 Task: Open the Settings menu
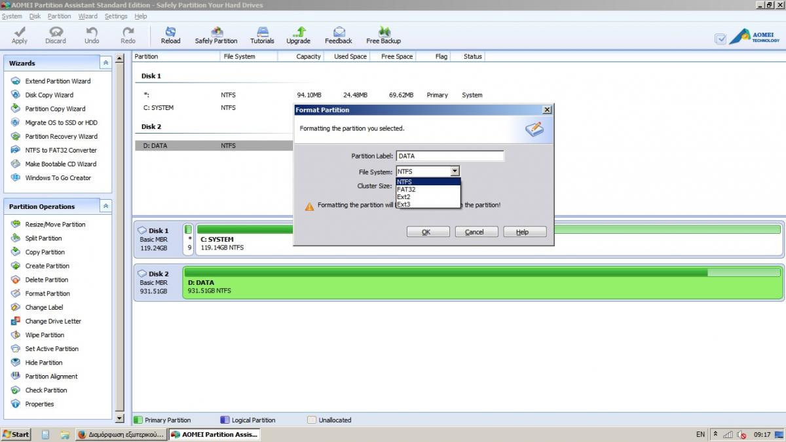pos(116,16)
